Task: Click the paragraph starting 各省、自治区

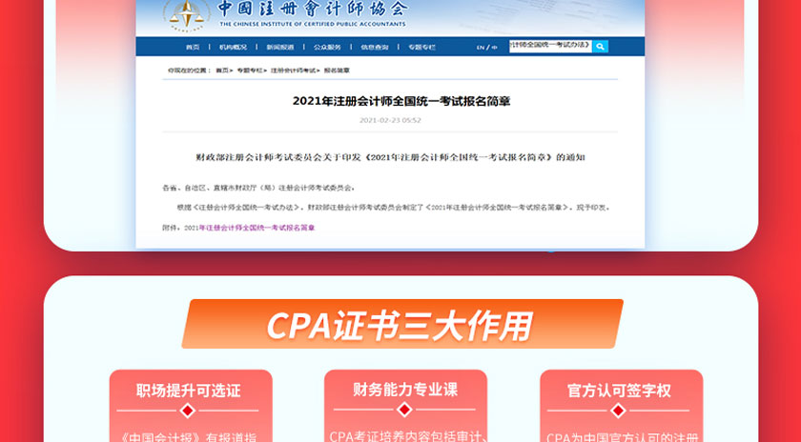Action: (258, 188)
